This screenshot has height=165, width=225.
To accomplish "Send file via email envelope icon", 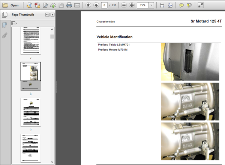I will click(77, 6).
